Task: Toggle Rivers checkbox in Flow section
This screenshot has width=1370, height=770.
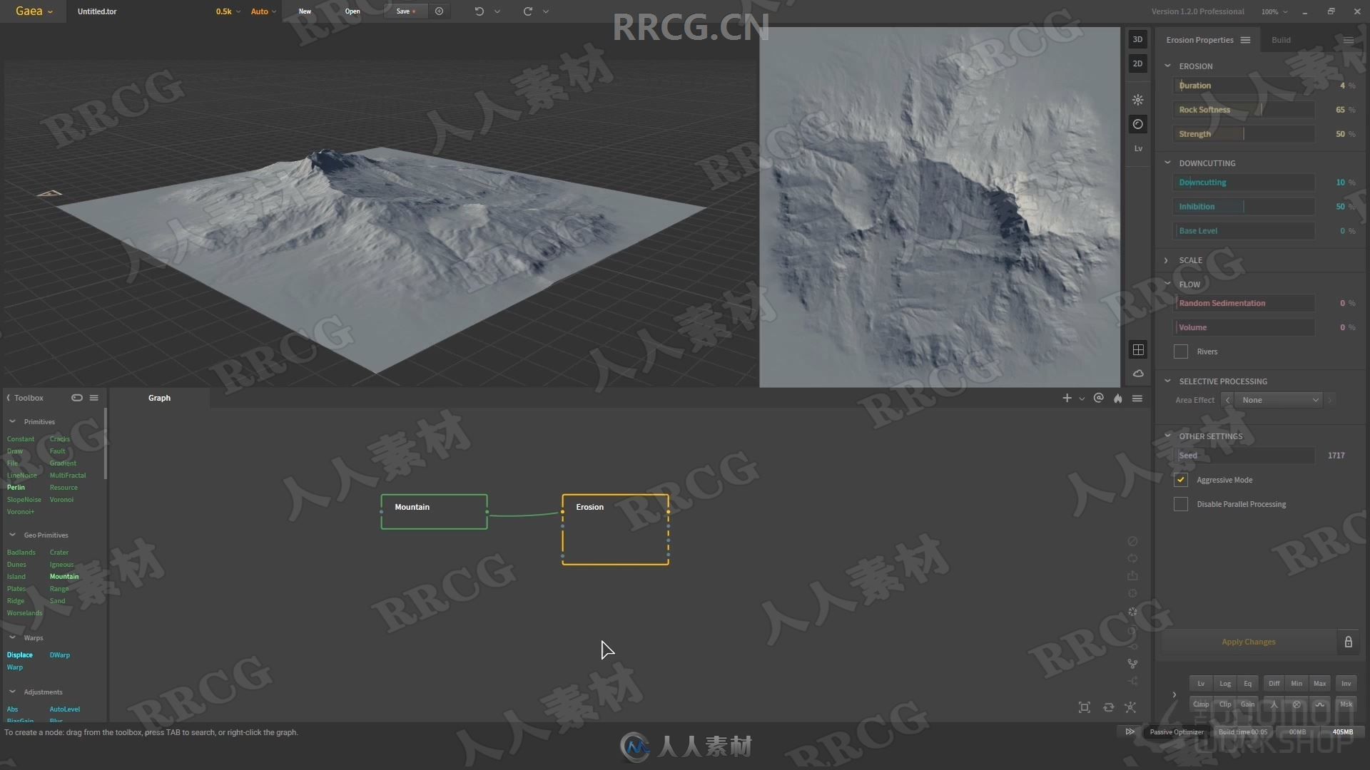Action: point(1181,351)
